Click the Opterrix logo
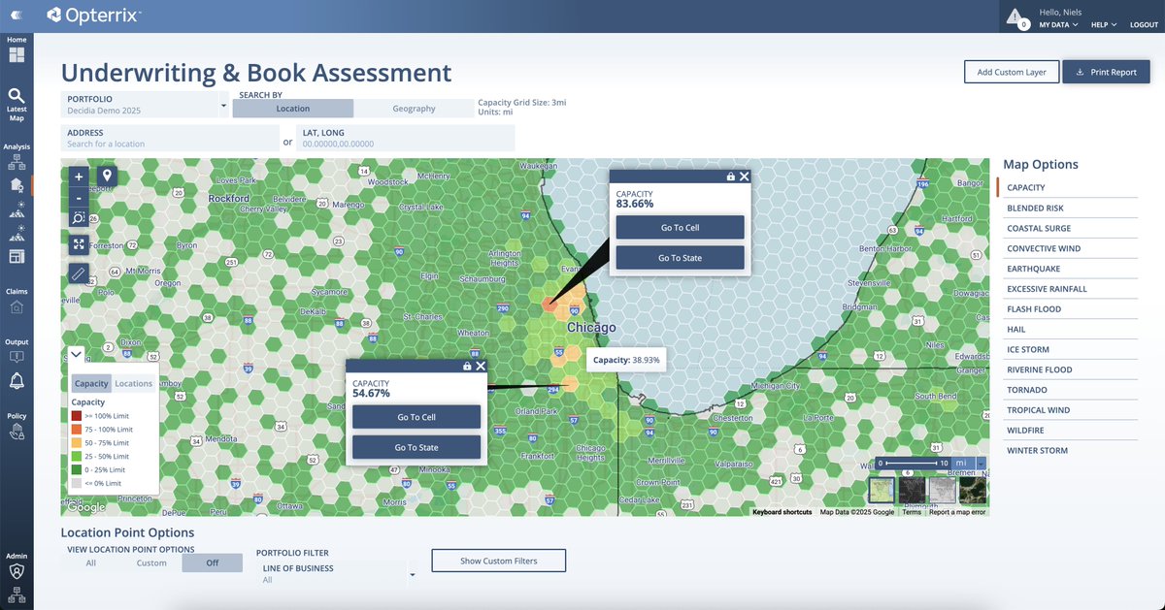 click(x=93, y=15)
